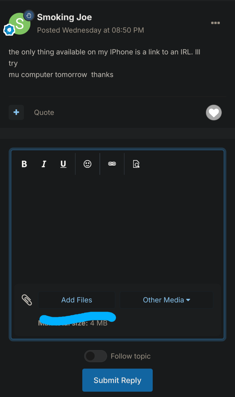Toggle bold formatting in the reply editor

24,164
